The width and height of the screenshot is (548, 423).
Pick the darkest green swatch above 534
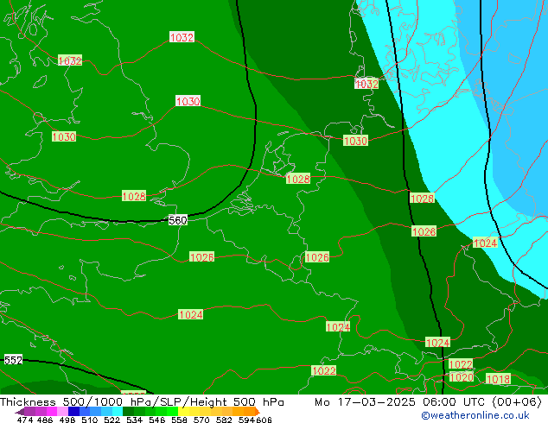(128, 411)
